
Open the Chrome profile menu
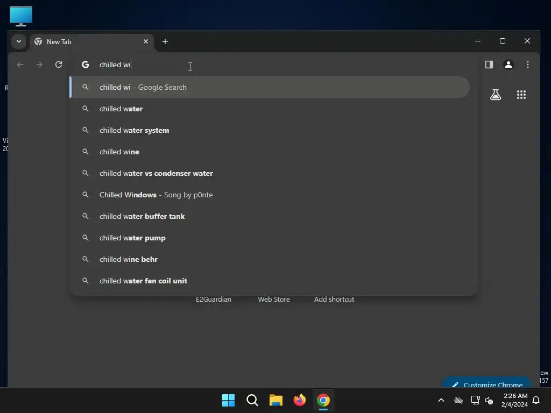pos(508,65)
